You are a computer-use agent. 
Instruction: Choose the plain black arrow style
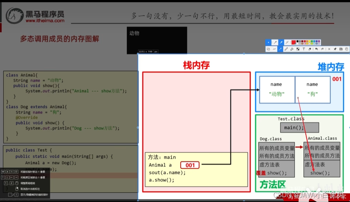275,42
